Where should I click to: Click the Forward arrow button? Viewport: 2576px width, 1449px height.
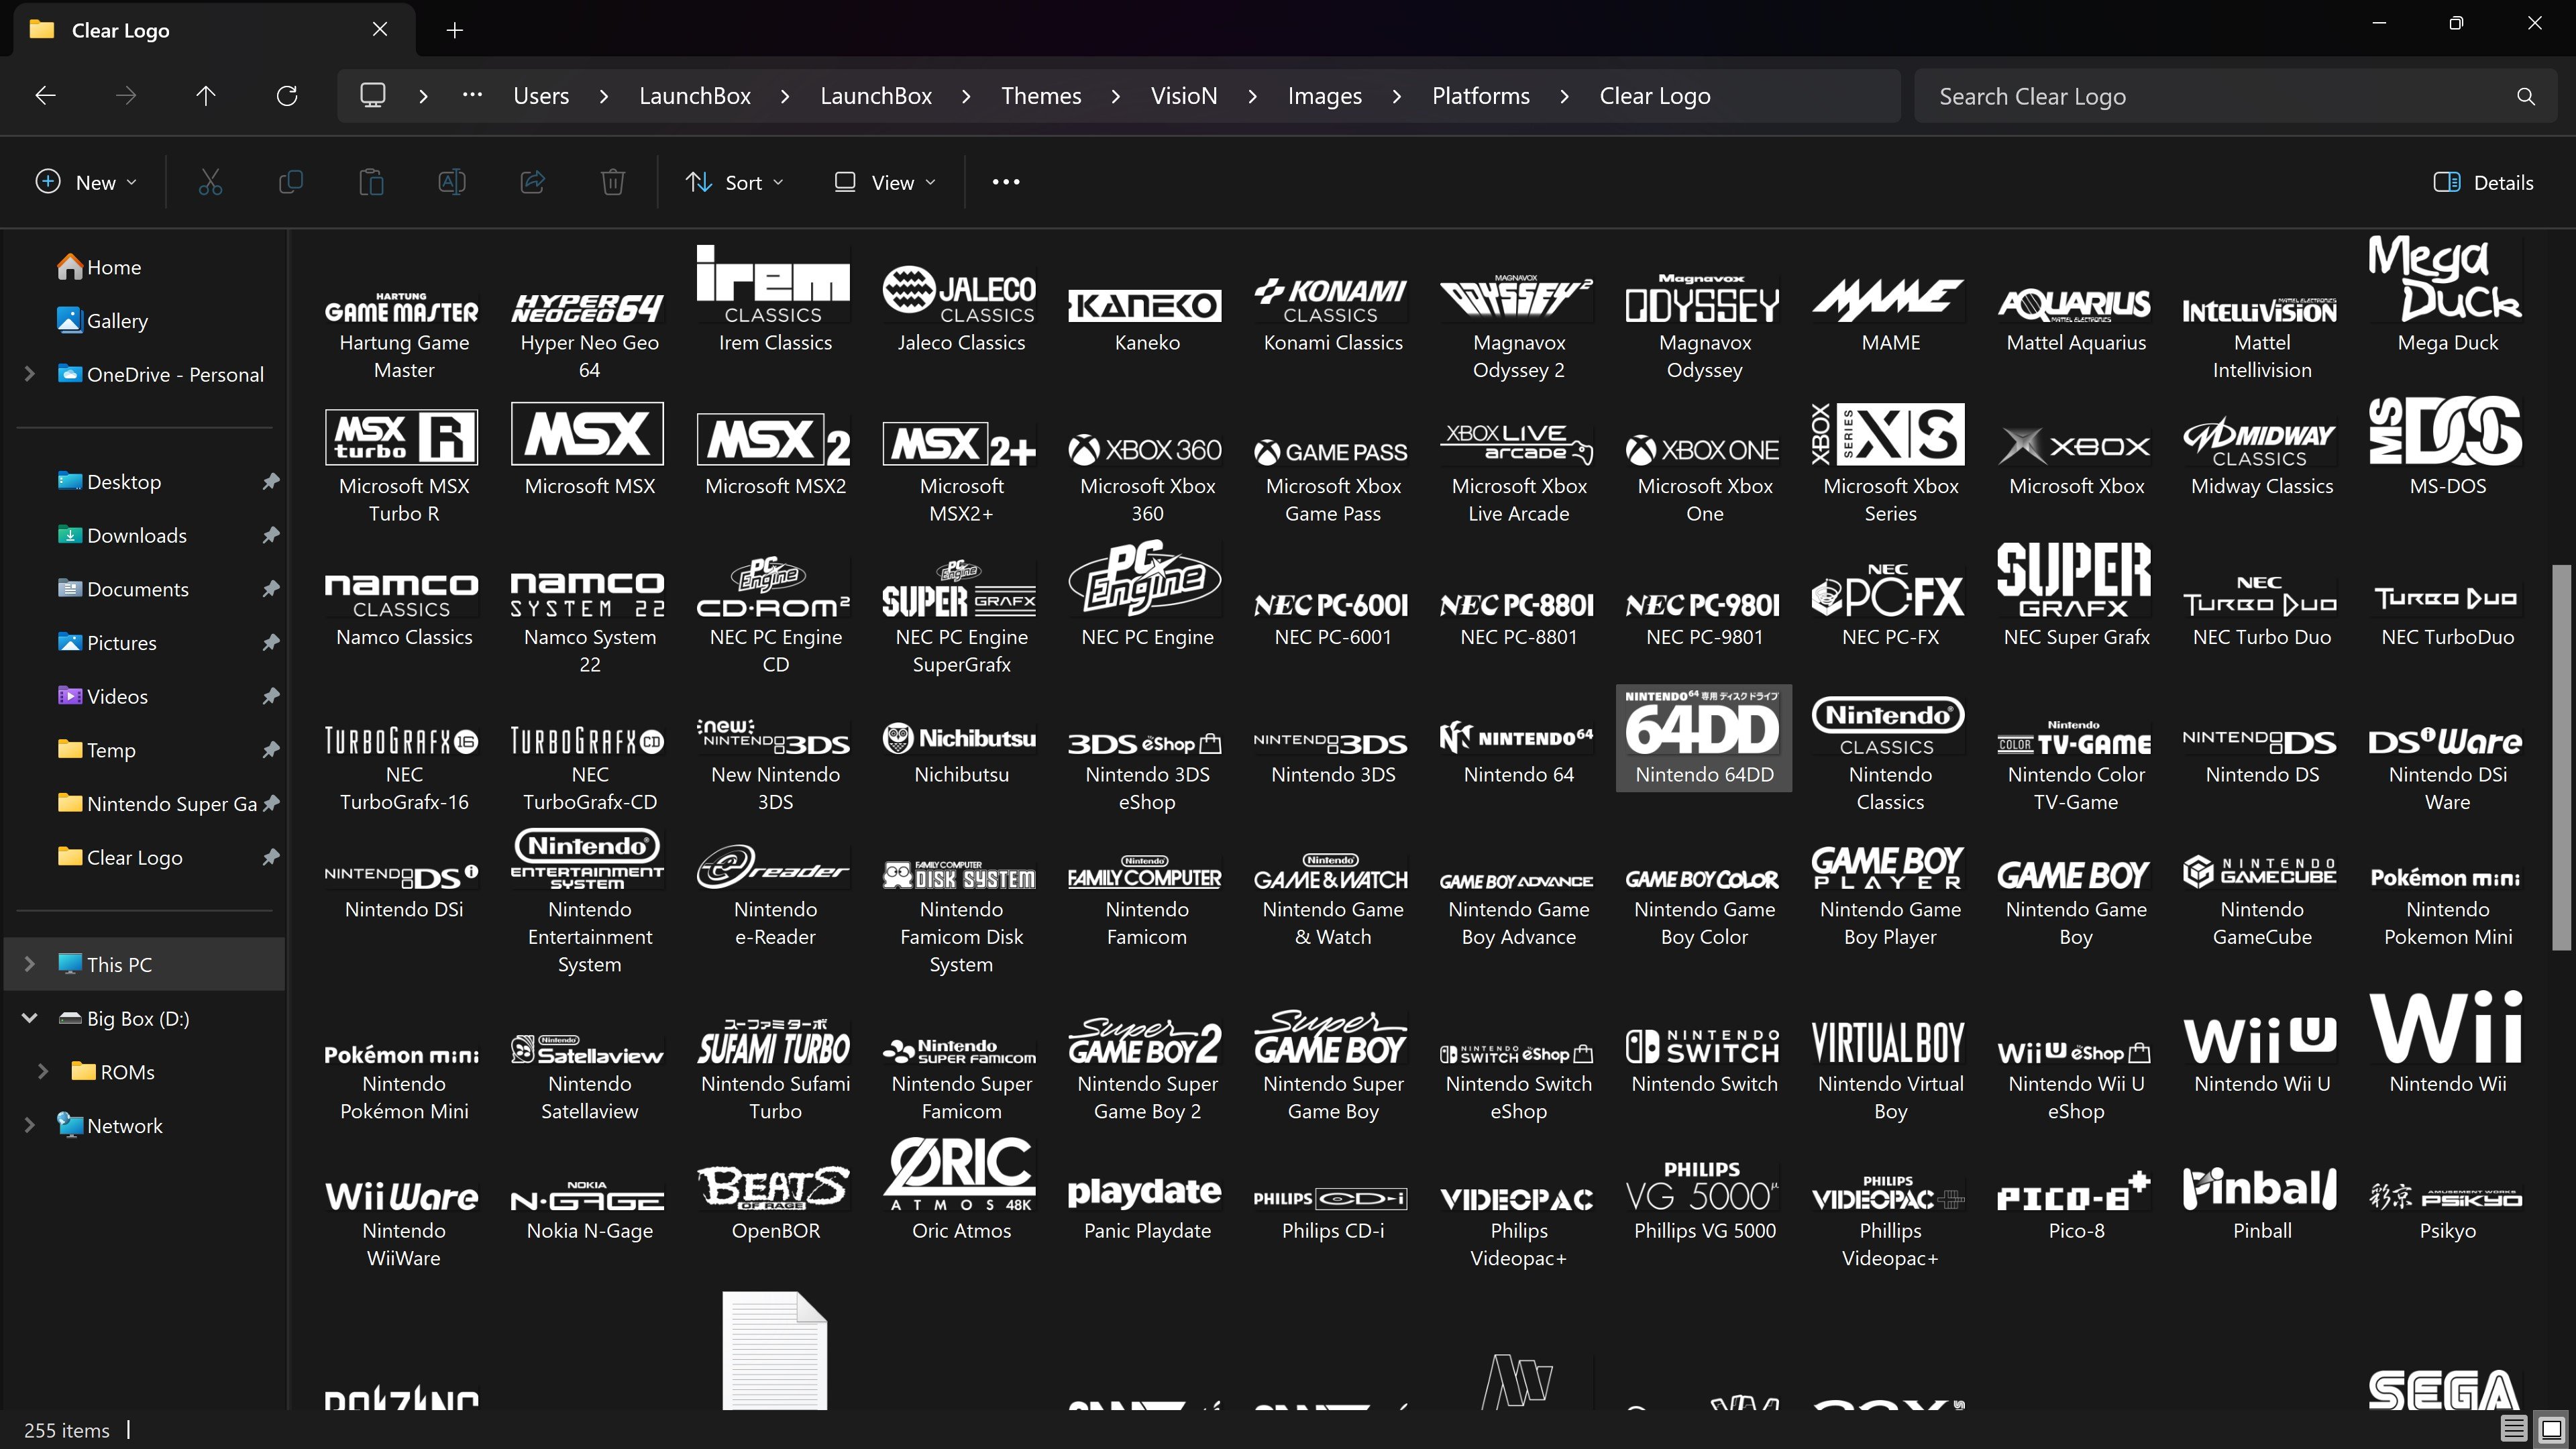126,96
